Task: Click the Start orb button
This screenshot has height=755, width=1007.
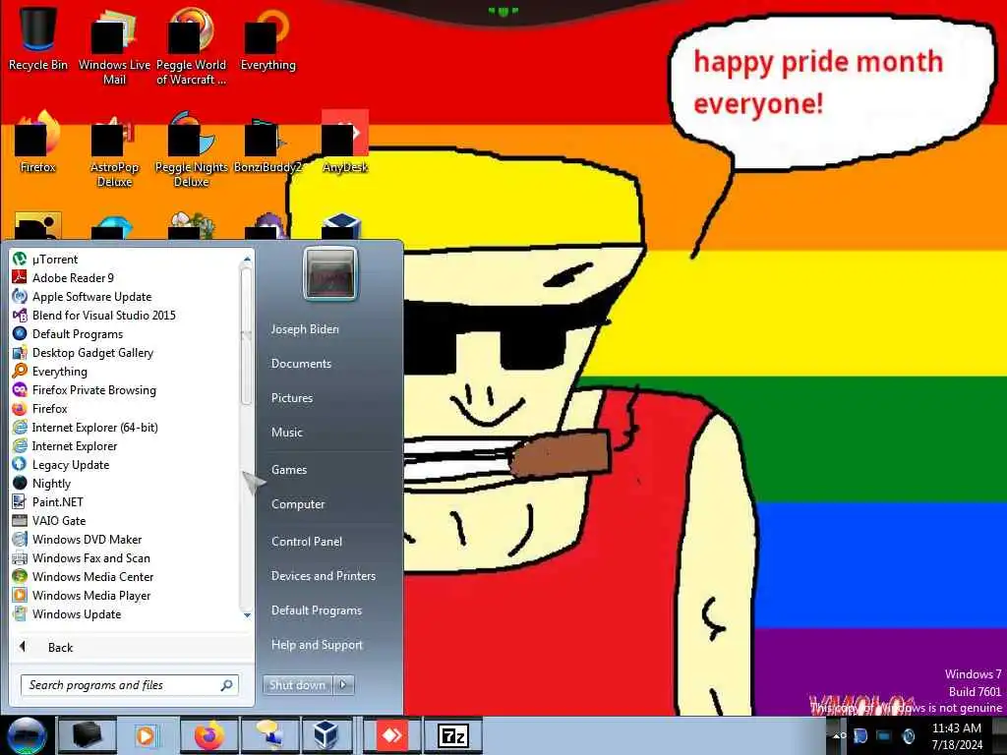Action: point(27,735)
